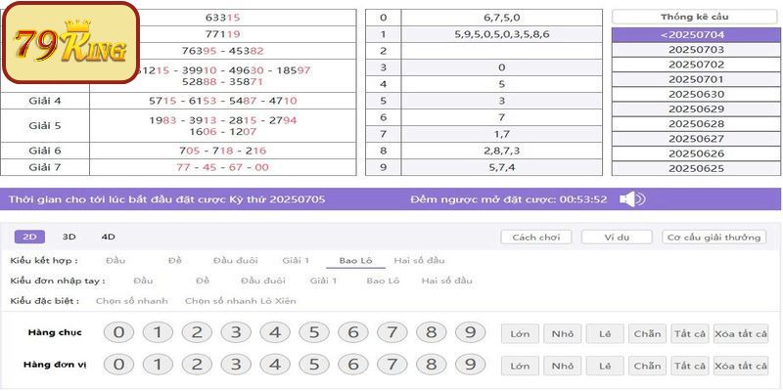
Task: Choose Đề in Kiểu kết hợp row
Action: (175, 260)
